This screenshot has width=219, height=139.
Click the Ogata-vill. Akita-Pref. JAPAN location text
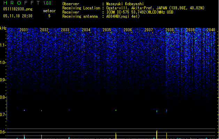point(155,8)
